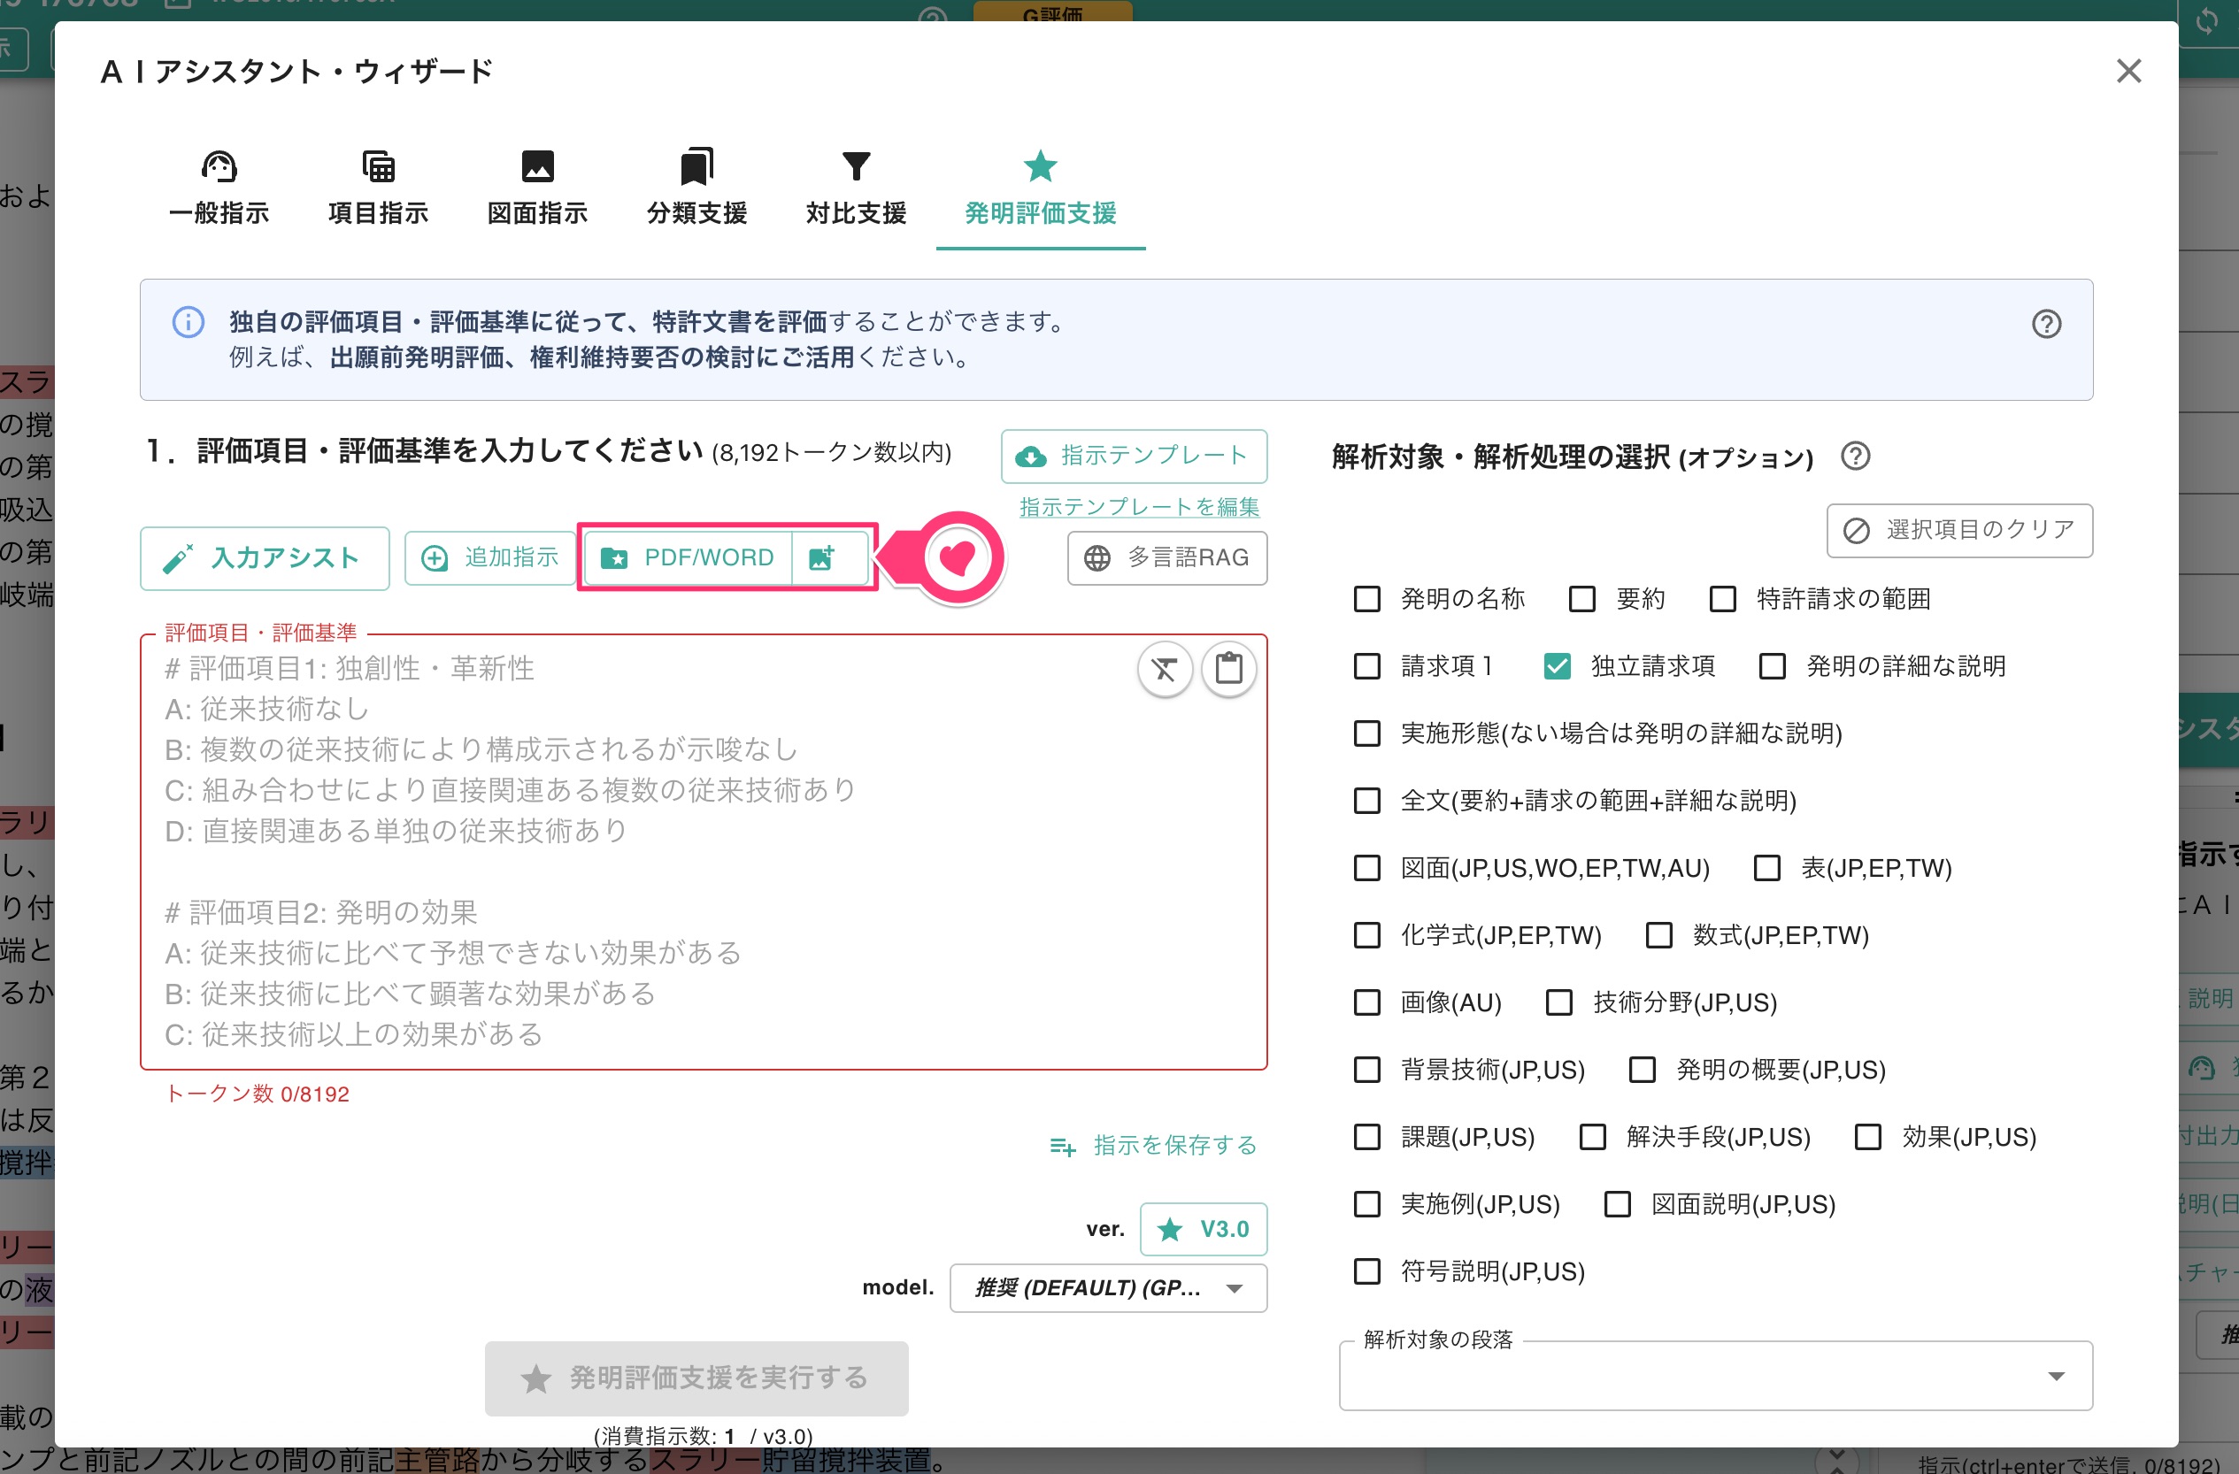2239x1474 pixels.
Task: Check the 画像(AU) checkbox
Action: click(x=1366, y=1002)
